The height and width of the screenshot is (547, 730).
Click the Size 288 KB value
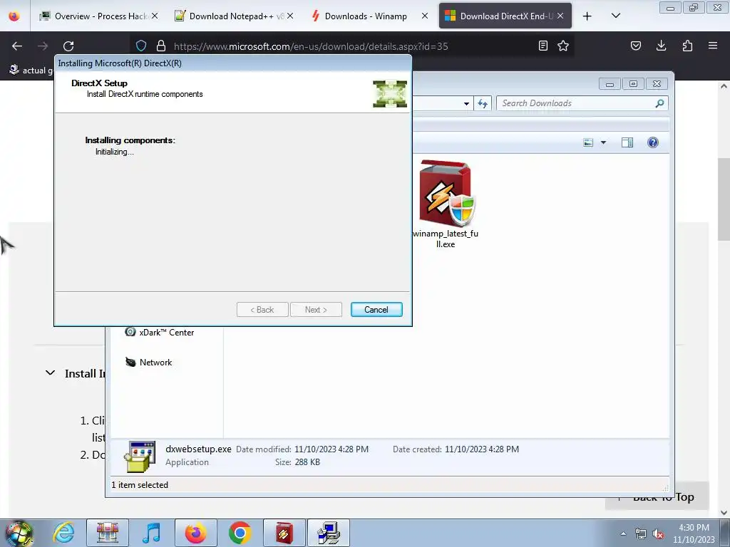(307, 462)
